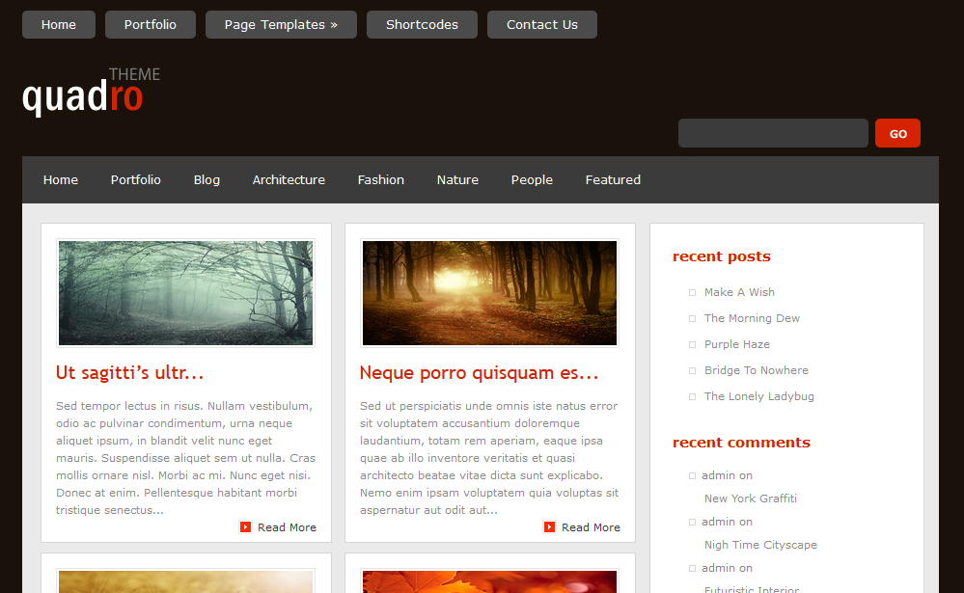964x593 pixels.
Task: Open the recent post Make A Wish
Action: click(739, 292)
